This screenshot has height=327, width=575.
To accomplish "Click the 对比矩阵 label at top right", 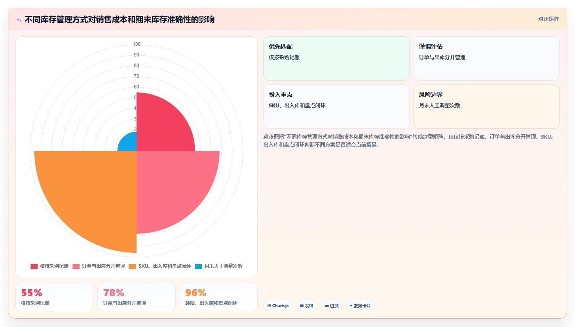I will tap(548, 19).
